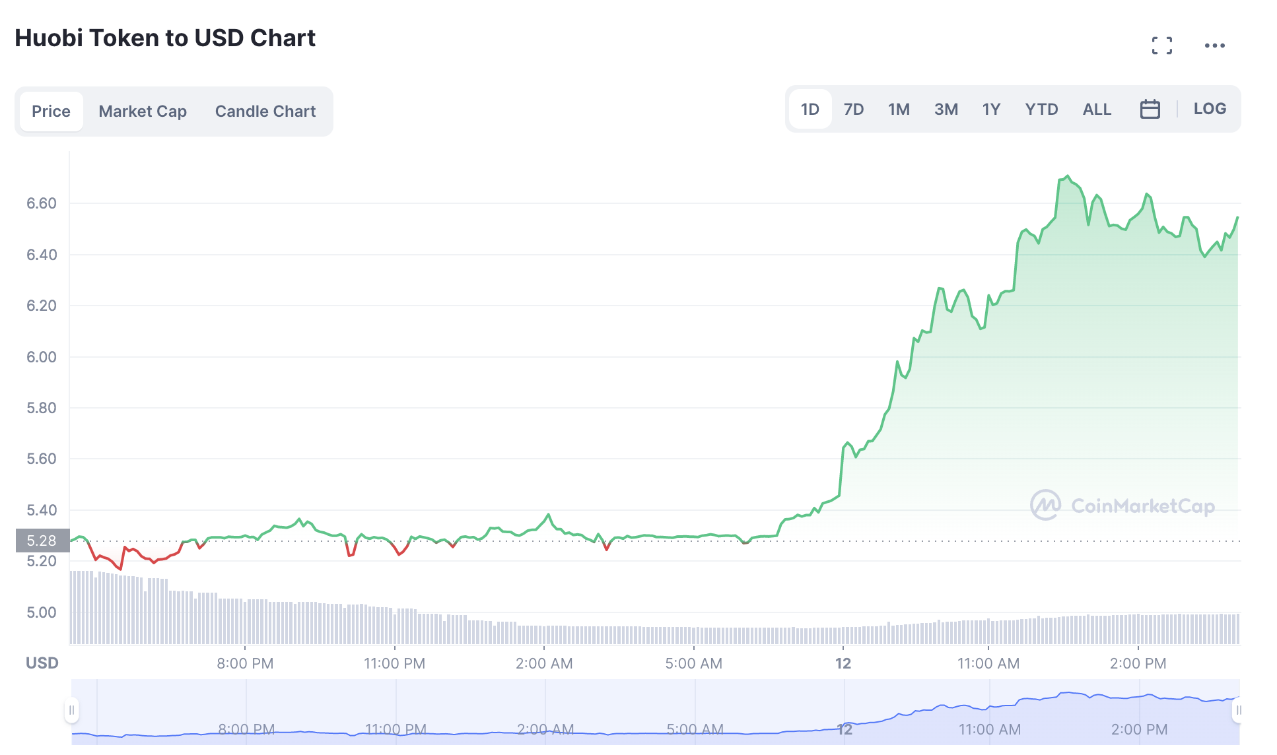
Task: Select the 1D time range
Action: [x=810, y=110]
